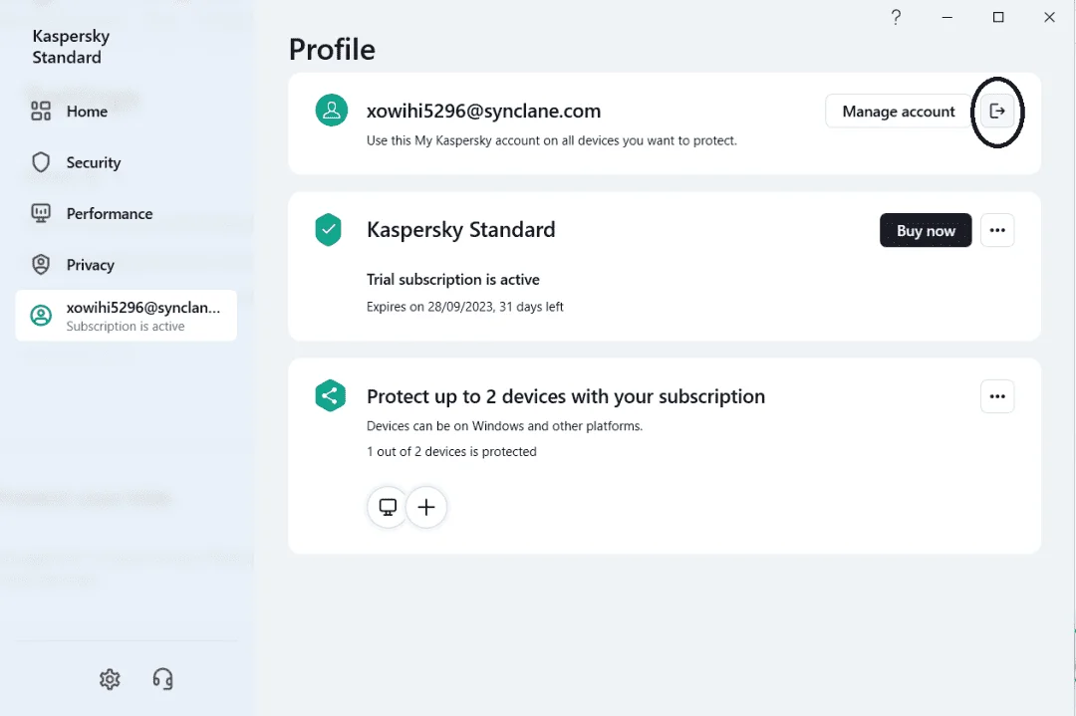This screenshot has height=716, width=1076.
Task: Click the add device plus icon
Action: [x=426, y=507]
